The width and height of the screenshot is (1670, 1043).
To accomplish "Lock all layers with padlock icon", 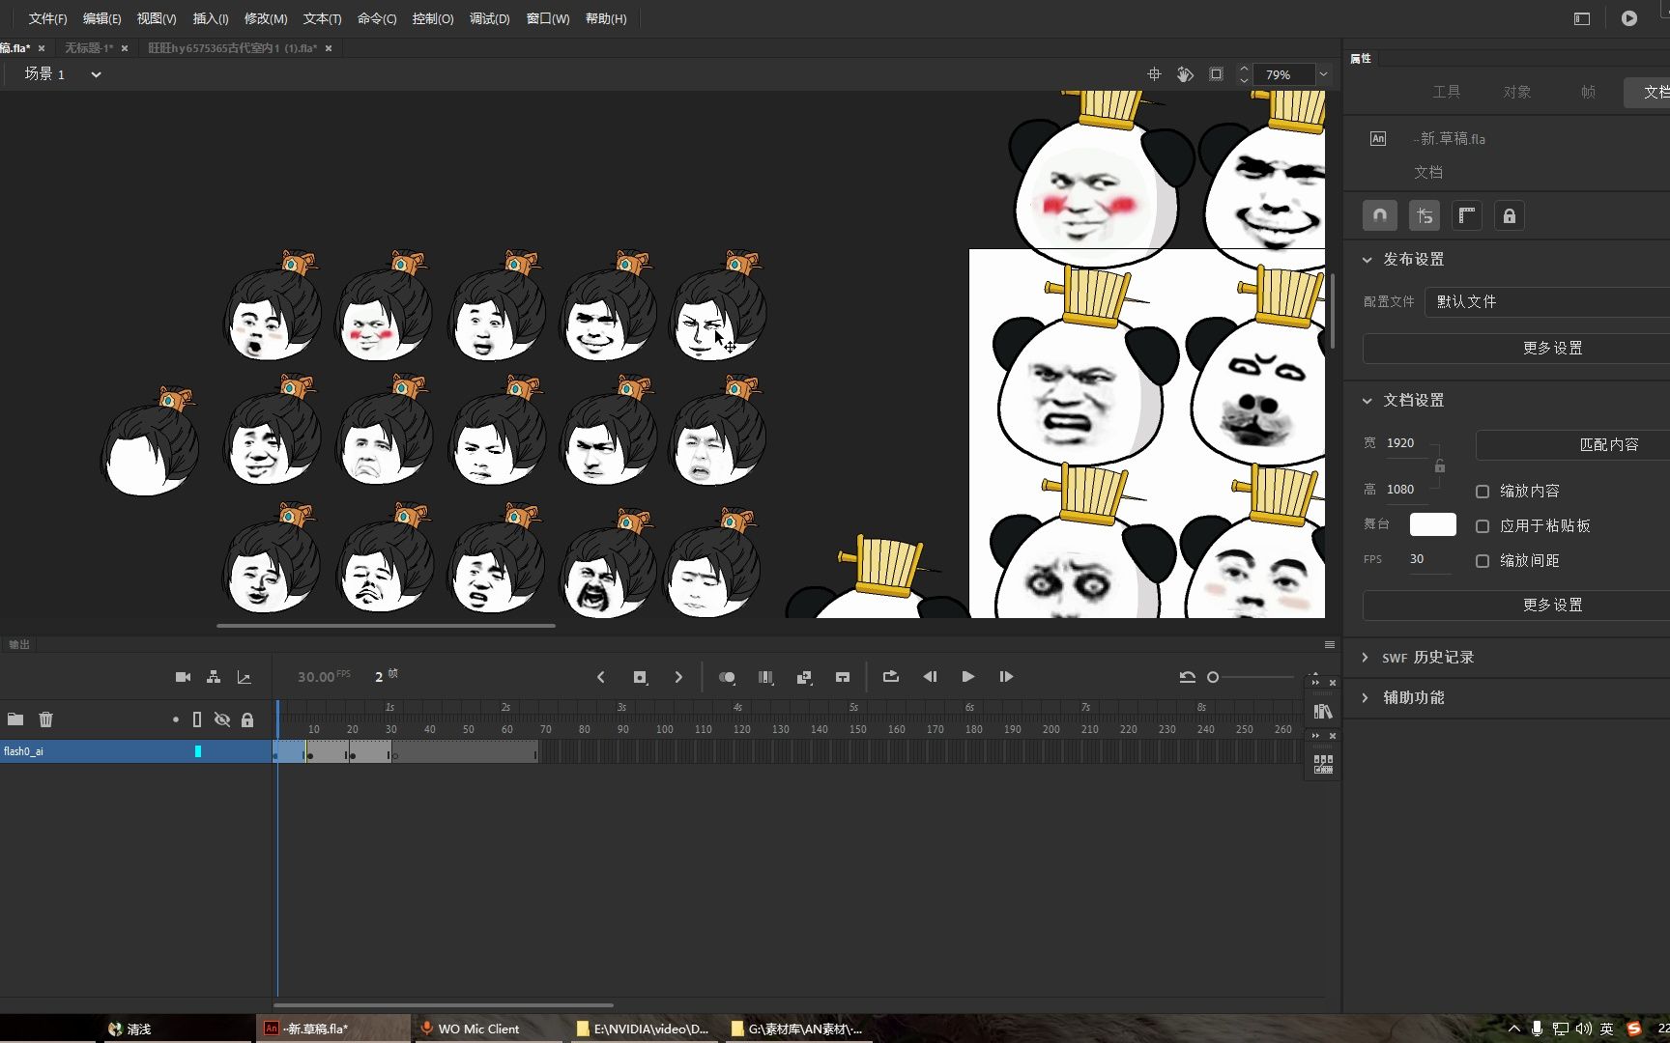I will pos(247,719).
